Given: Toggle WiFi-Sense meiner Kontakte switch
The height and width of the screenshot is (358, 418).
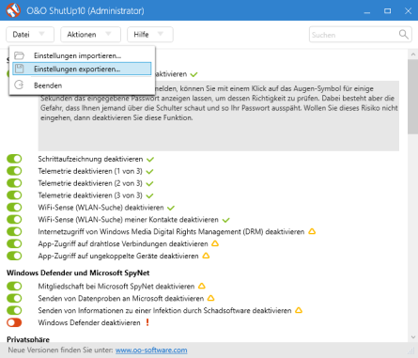Looking at the screenshot, I should click(14, 219).
